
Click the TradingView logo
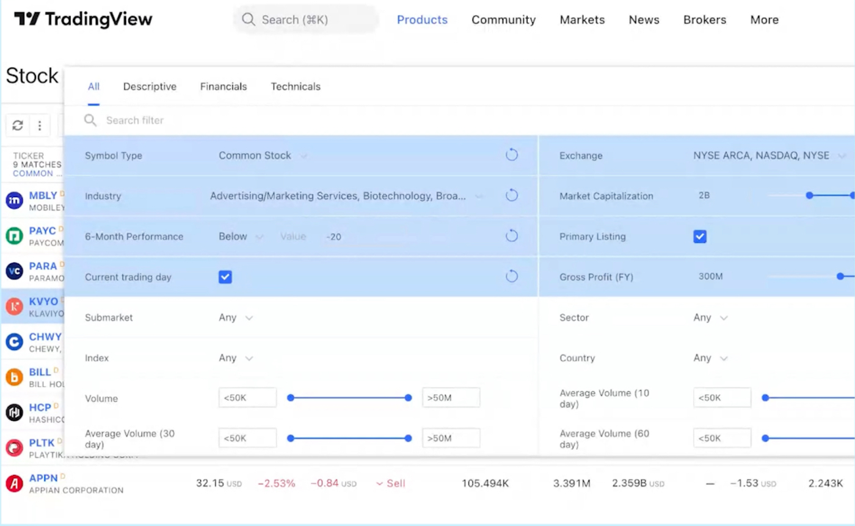click(x=83, y=20)
